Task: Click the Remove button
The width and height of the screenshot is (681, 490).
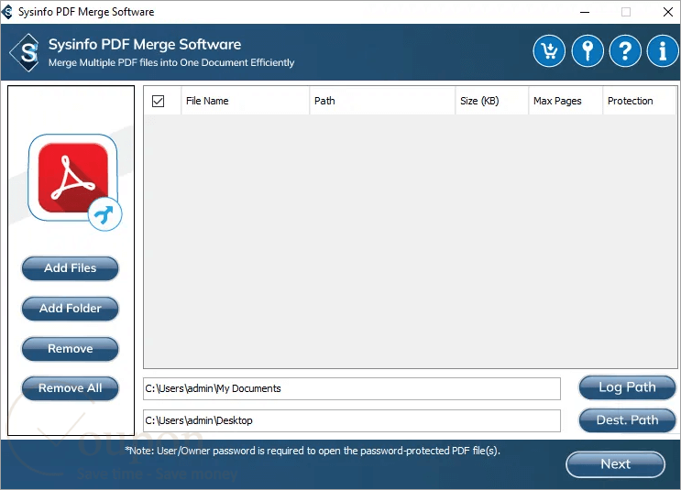Action: (70, 349)
